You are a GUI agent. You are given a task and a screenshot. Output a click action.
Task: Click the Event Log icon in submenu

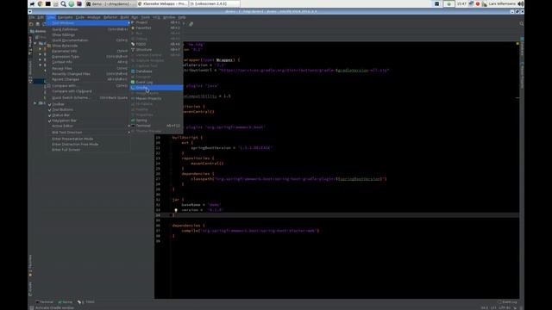(133, 83)
